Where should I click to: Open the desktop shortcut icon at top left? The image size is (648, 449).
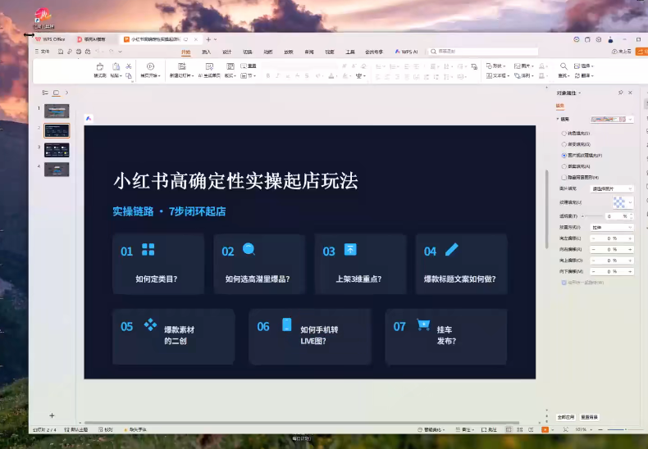coord(43,18)
